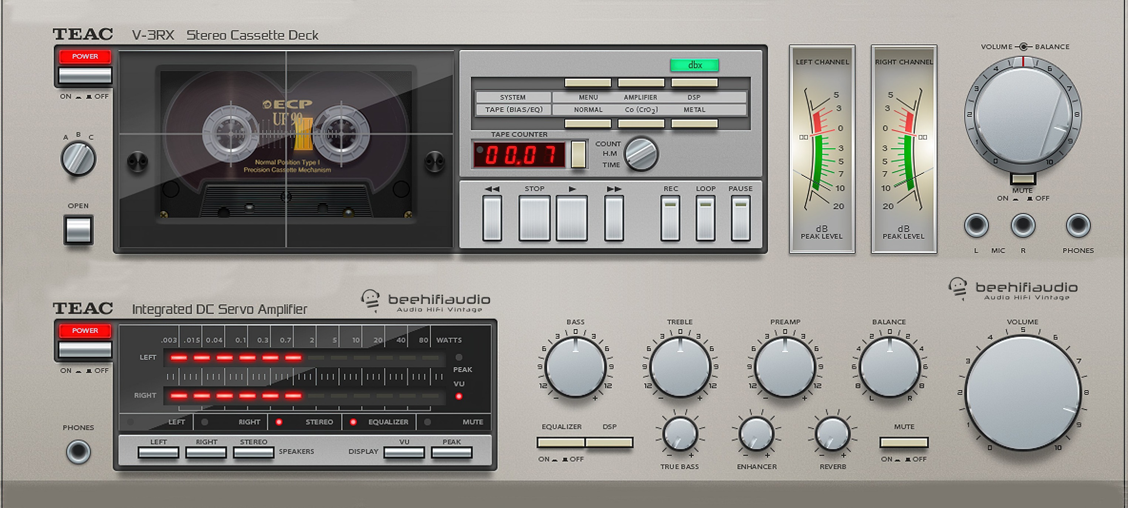Click the LEFT speakers button

pos(158,453)
